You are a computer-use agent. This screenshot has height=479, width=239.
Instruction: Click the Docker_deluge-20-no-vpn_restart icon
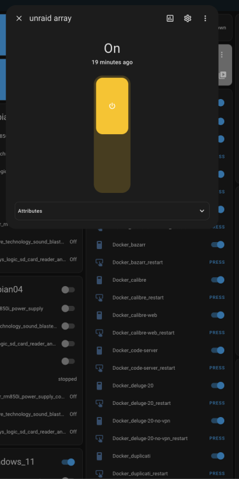click(x=99, y=438)
